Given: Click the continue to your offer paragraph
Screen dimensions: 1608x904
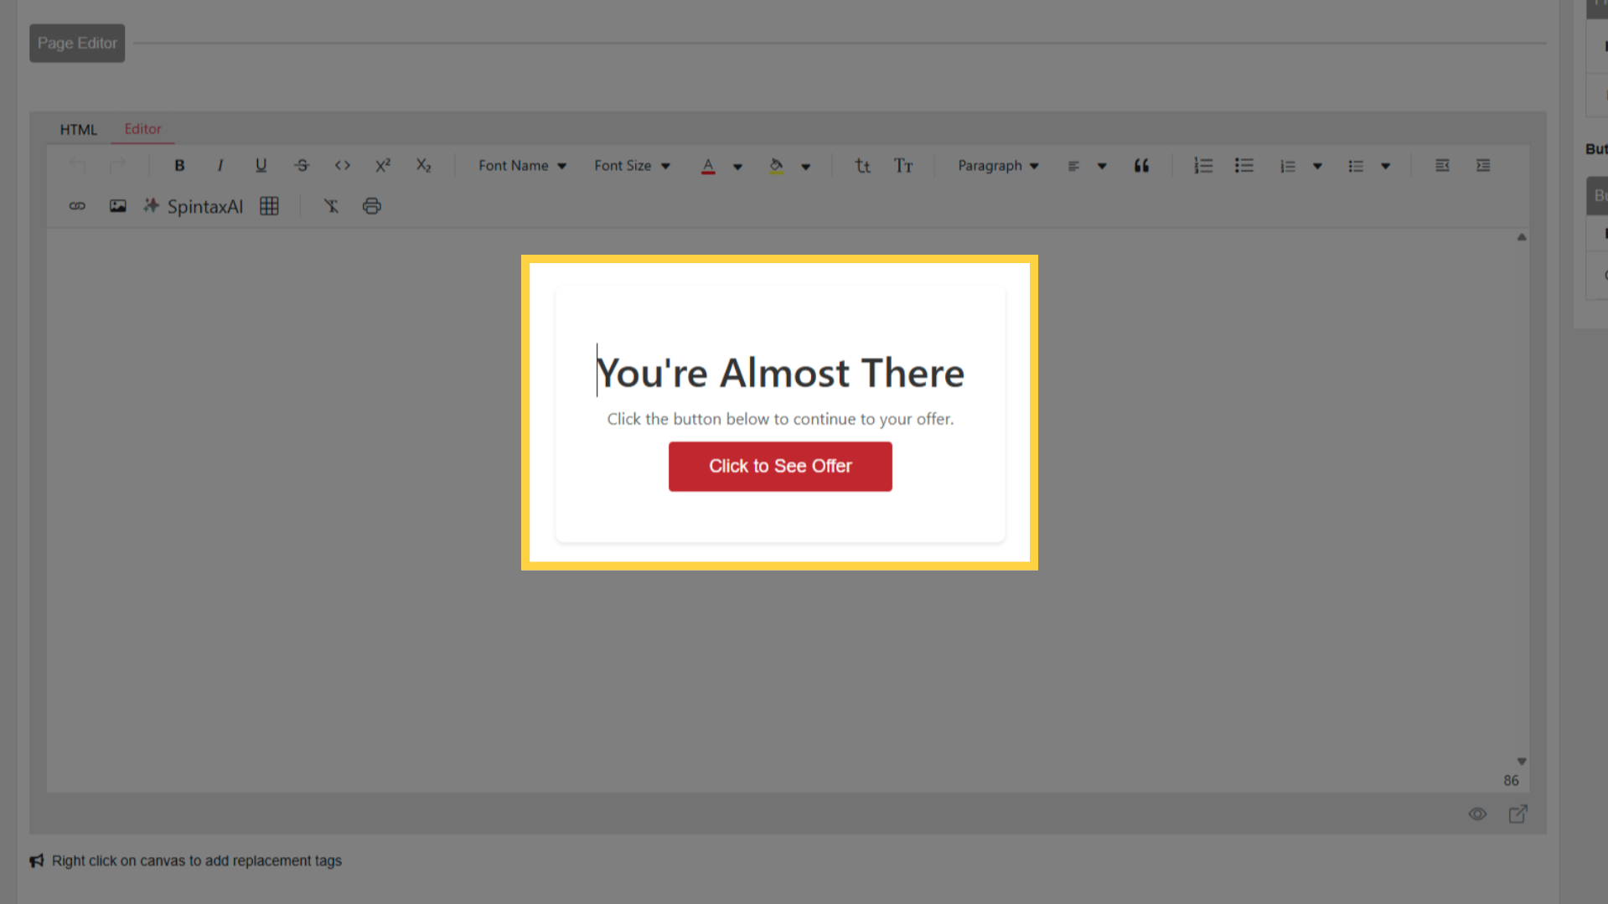Looking at the screenshot, I should 780,419.
